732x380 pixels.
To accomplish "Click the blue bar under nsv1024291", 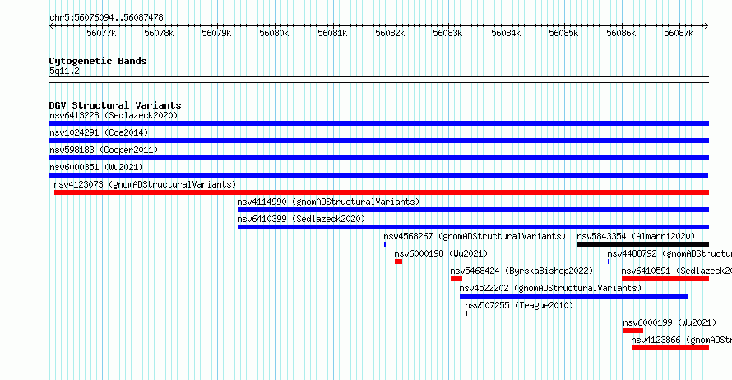I will (378, 141).
